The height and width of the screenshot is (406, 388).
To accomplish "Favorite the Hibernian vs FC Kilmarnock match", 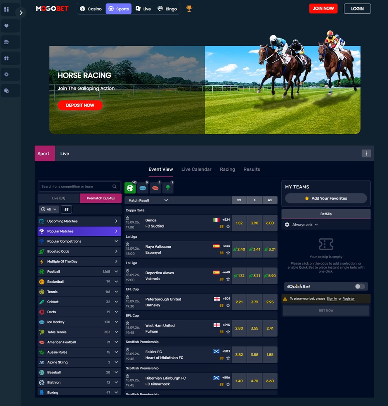I will 228,384.
